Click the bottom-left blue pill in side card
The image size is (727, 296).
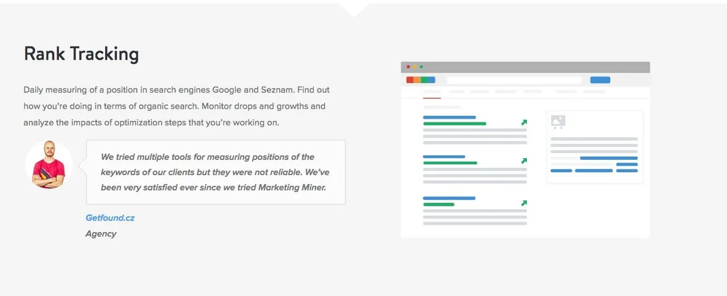tap(561, 171)
